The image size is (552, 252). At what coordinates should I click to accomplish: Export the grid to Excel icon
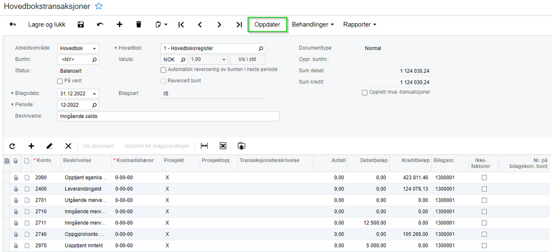[223, 146]
